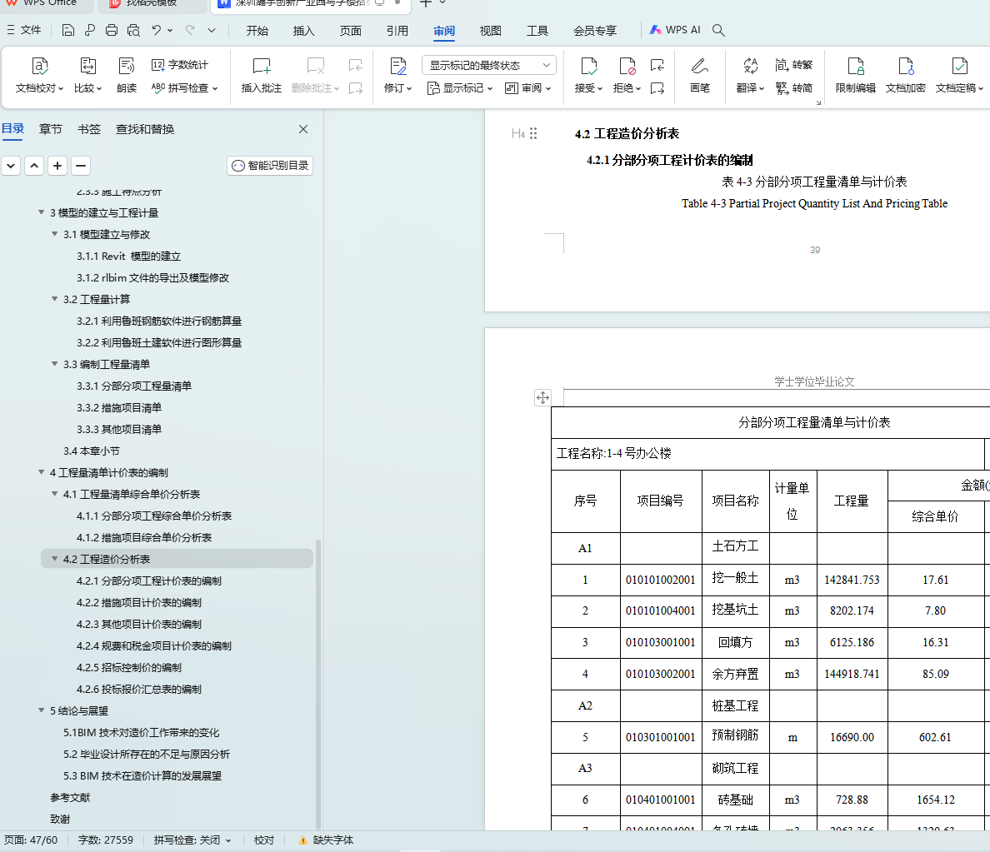The height and width of the screenshot is (852, 990).
Task: Convert to Traditional Chinese (转繁)
Action: (793, 65)
